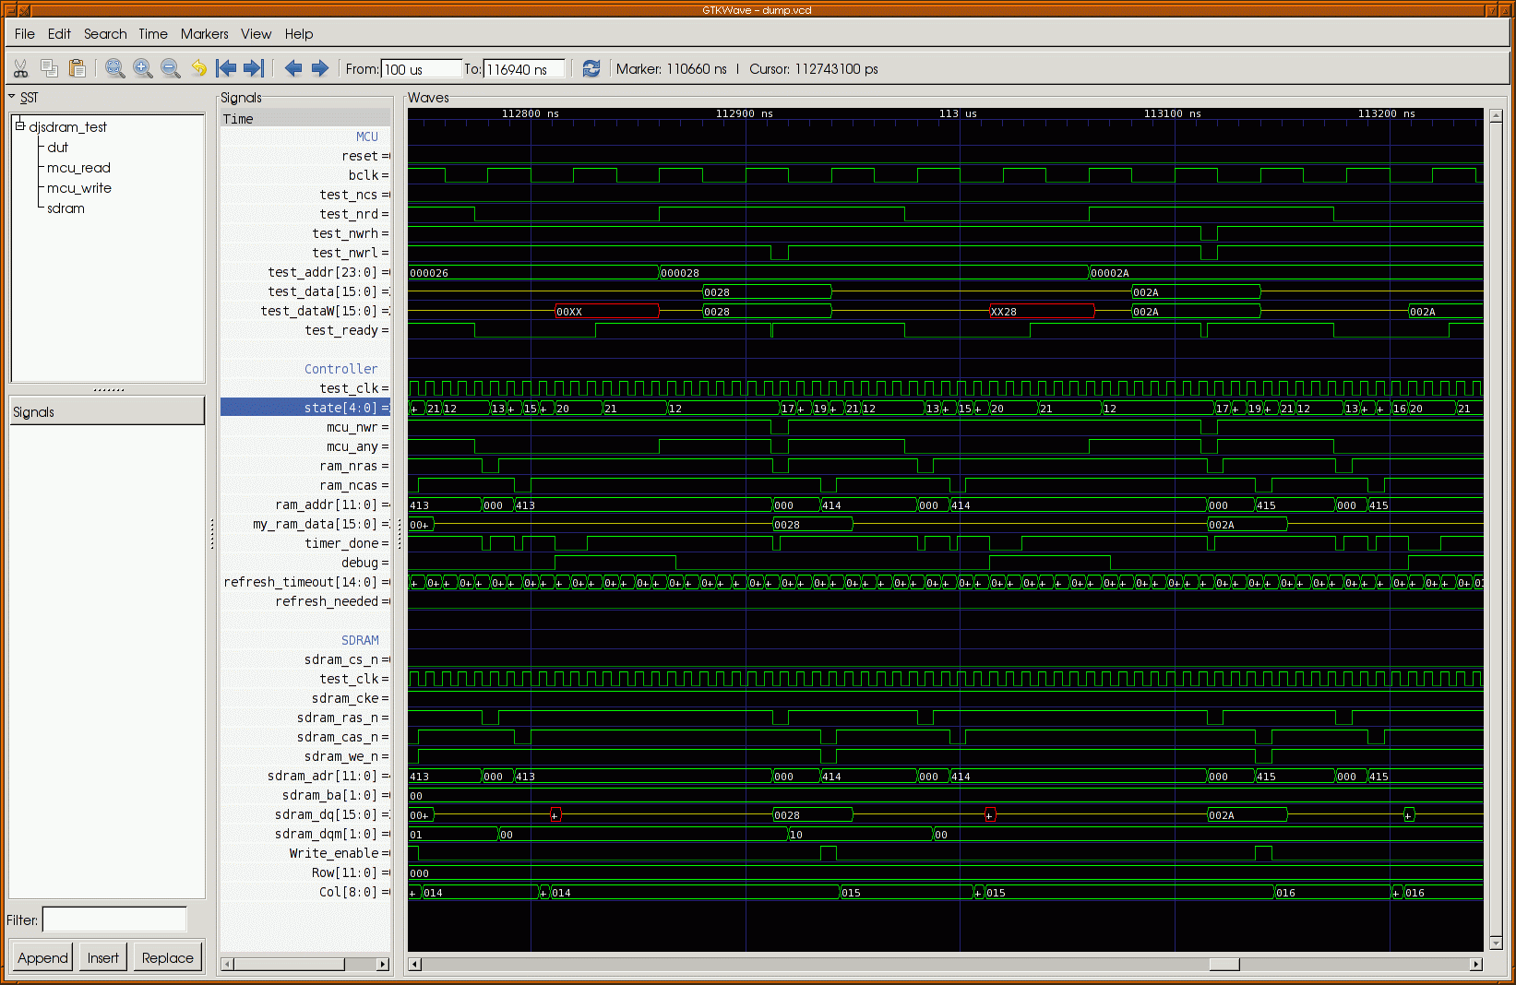Click the From time input field
Viewport: 1516px width, 985px height.
coord(421,69)
